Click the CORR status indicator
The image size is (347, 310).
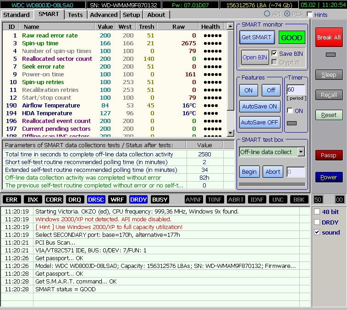click(x=54, y=199)
